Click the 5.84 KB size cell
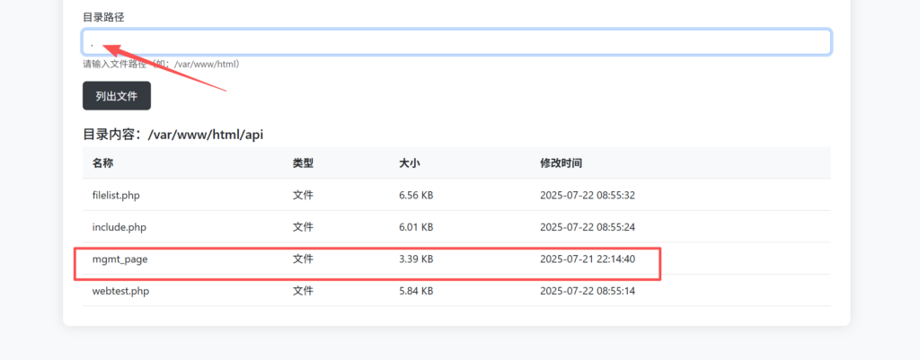Image resolution: width=920 pixels, height=360 pixels. (416, 291)
